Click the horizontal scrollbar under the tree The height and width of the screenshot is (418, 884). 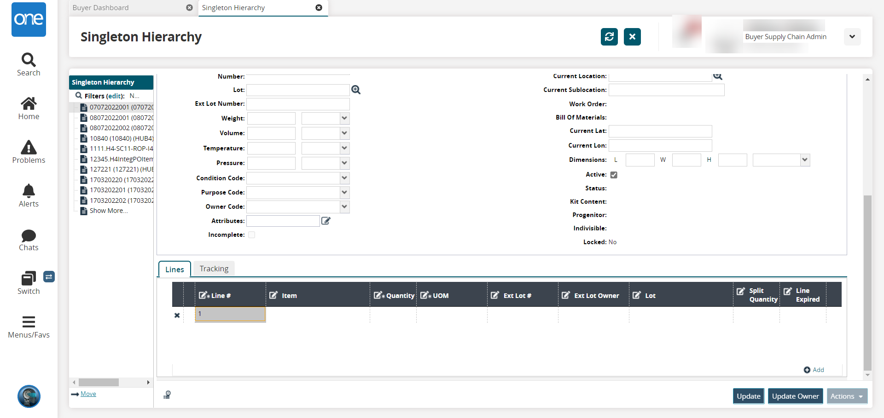coord(99,383)
